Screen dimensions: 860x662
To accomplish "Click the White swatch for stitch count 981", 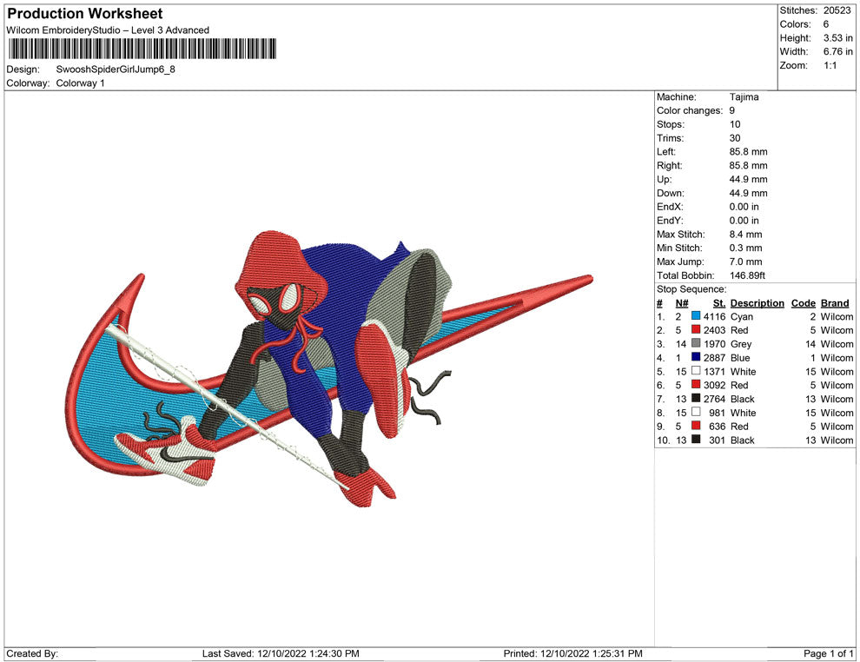I will 696,412.
